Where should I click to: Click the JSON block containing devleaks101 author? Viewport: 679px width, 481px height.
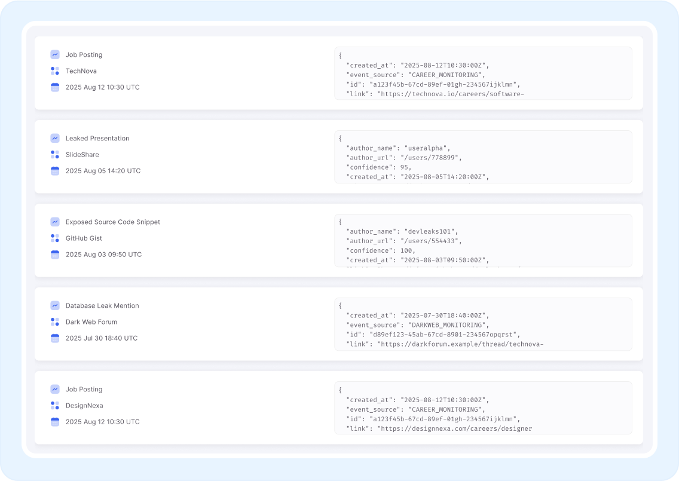[483, 241]
